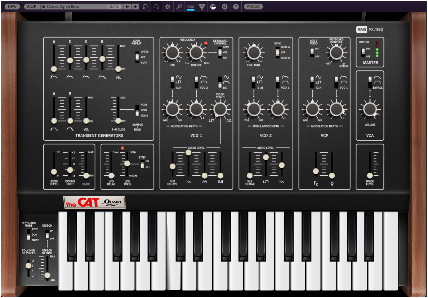This screenshot has width=428, height=298.
Task: Click ADSR Decay slider handle
Action: point(70,60)
